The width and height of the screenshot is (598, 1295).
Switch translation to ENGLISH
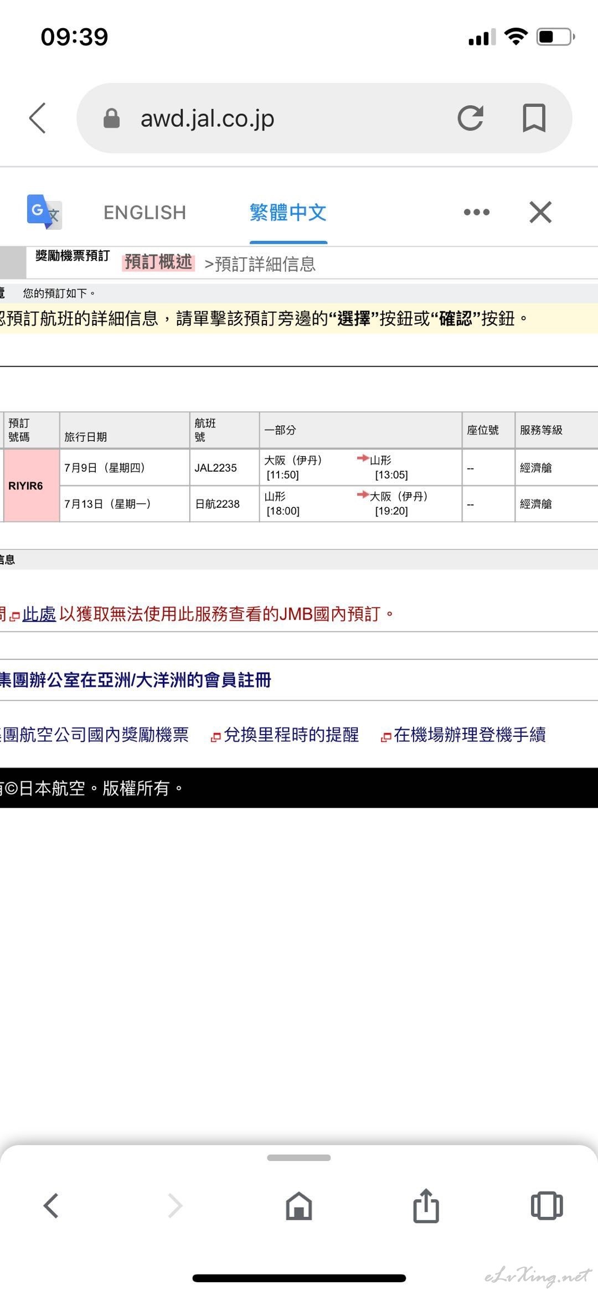point(145,212)
